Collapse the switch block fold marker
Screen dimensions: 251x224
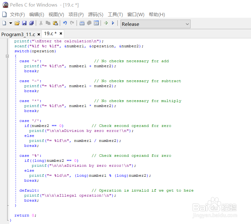click(7, 56)
